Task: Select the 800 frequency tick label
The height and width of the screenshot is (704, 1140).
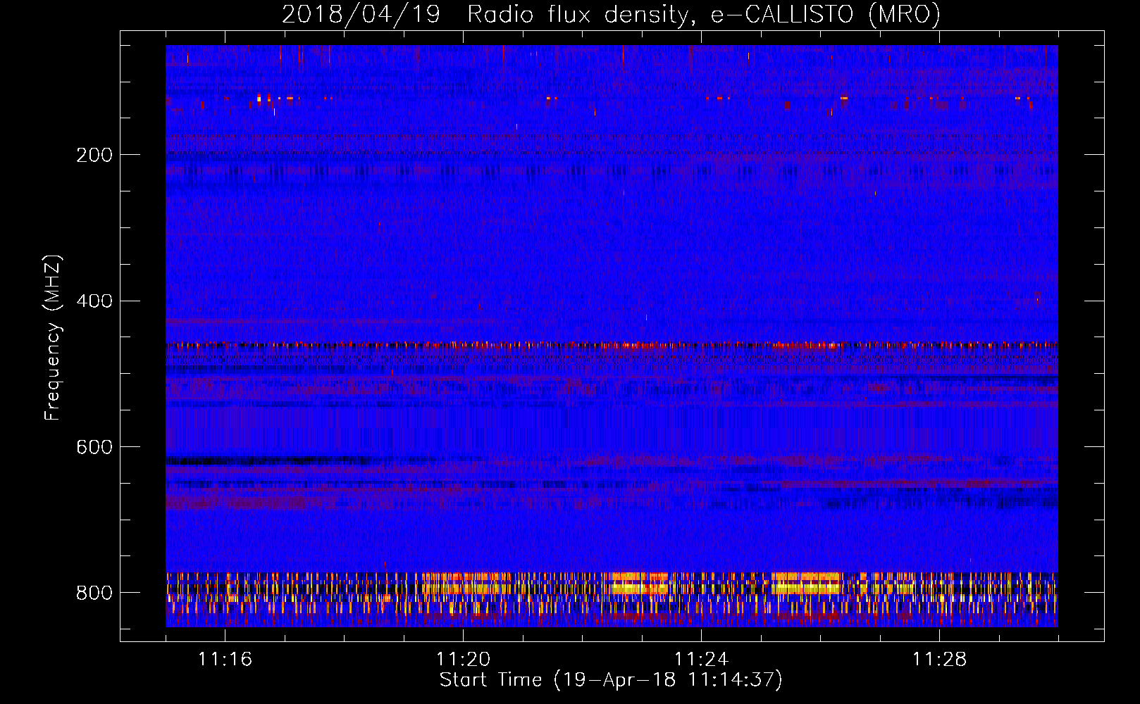Action: pos(94,593)
